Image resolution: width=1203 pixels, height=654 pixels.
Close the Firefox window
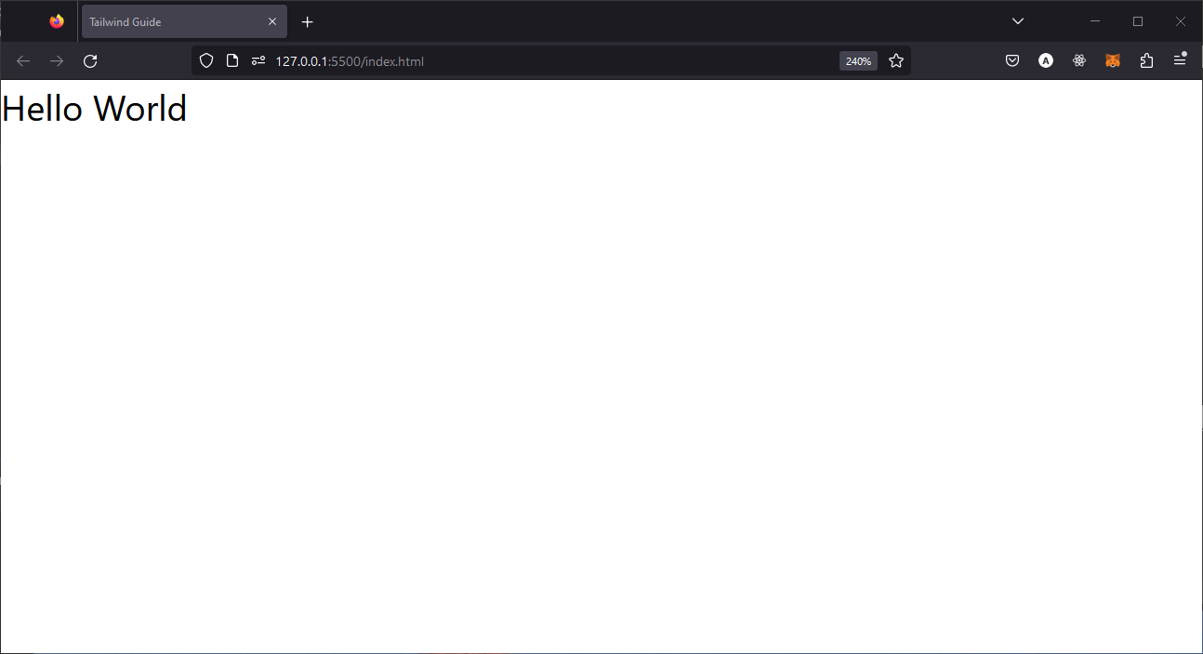[x=1181, y=21]
